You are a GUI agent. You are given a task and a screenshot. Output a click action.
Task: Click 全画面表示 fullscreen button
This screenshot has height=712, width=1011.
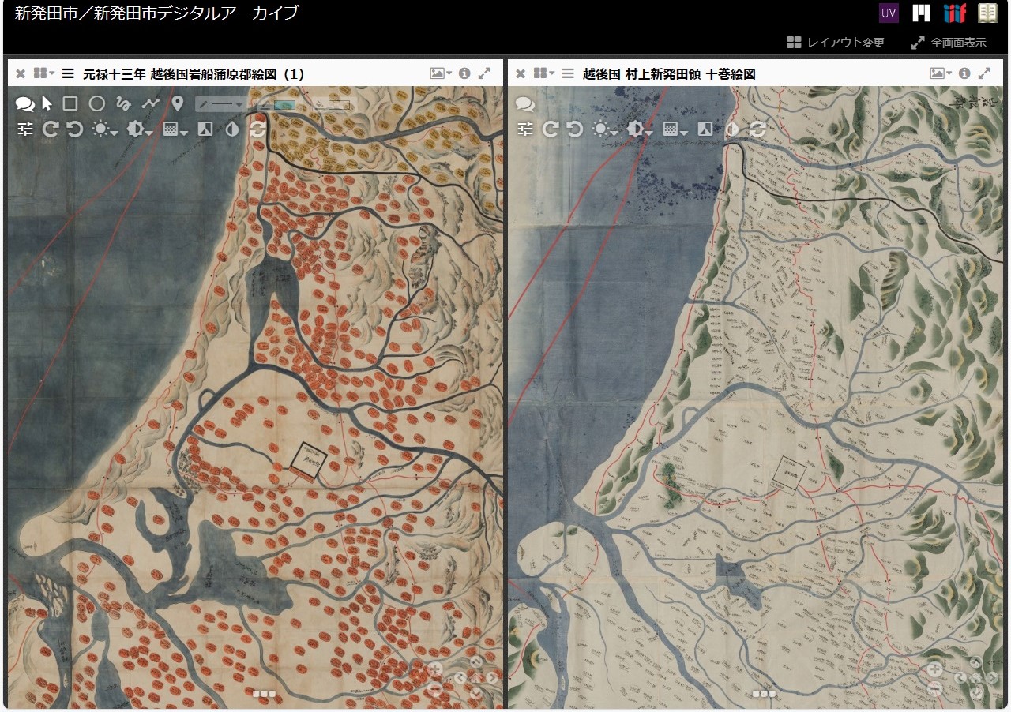(949, 43)
